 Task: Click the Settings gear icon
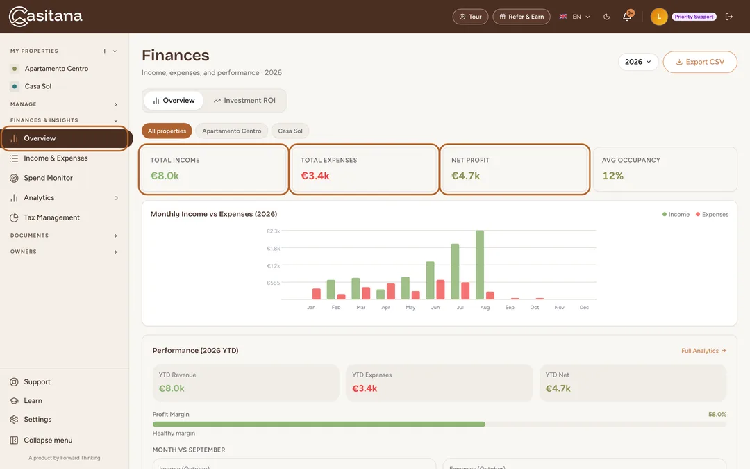[x=15, y=419]
